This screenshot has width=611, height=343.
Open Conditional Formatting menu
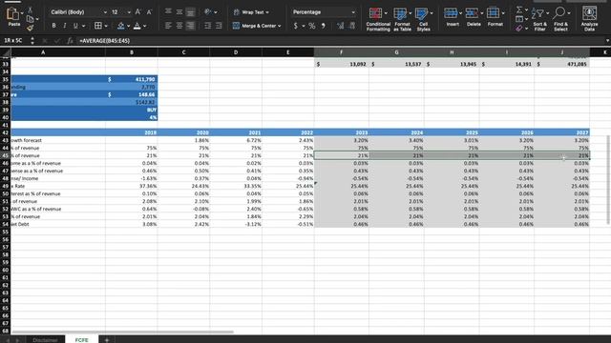(378, 19)
